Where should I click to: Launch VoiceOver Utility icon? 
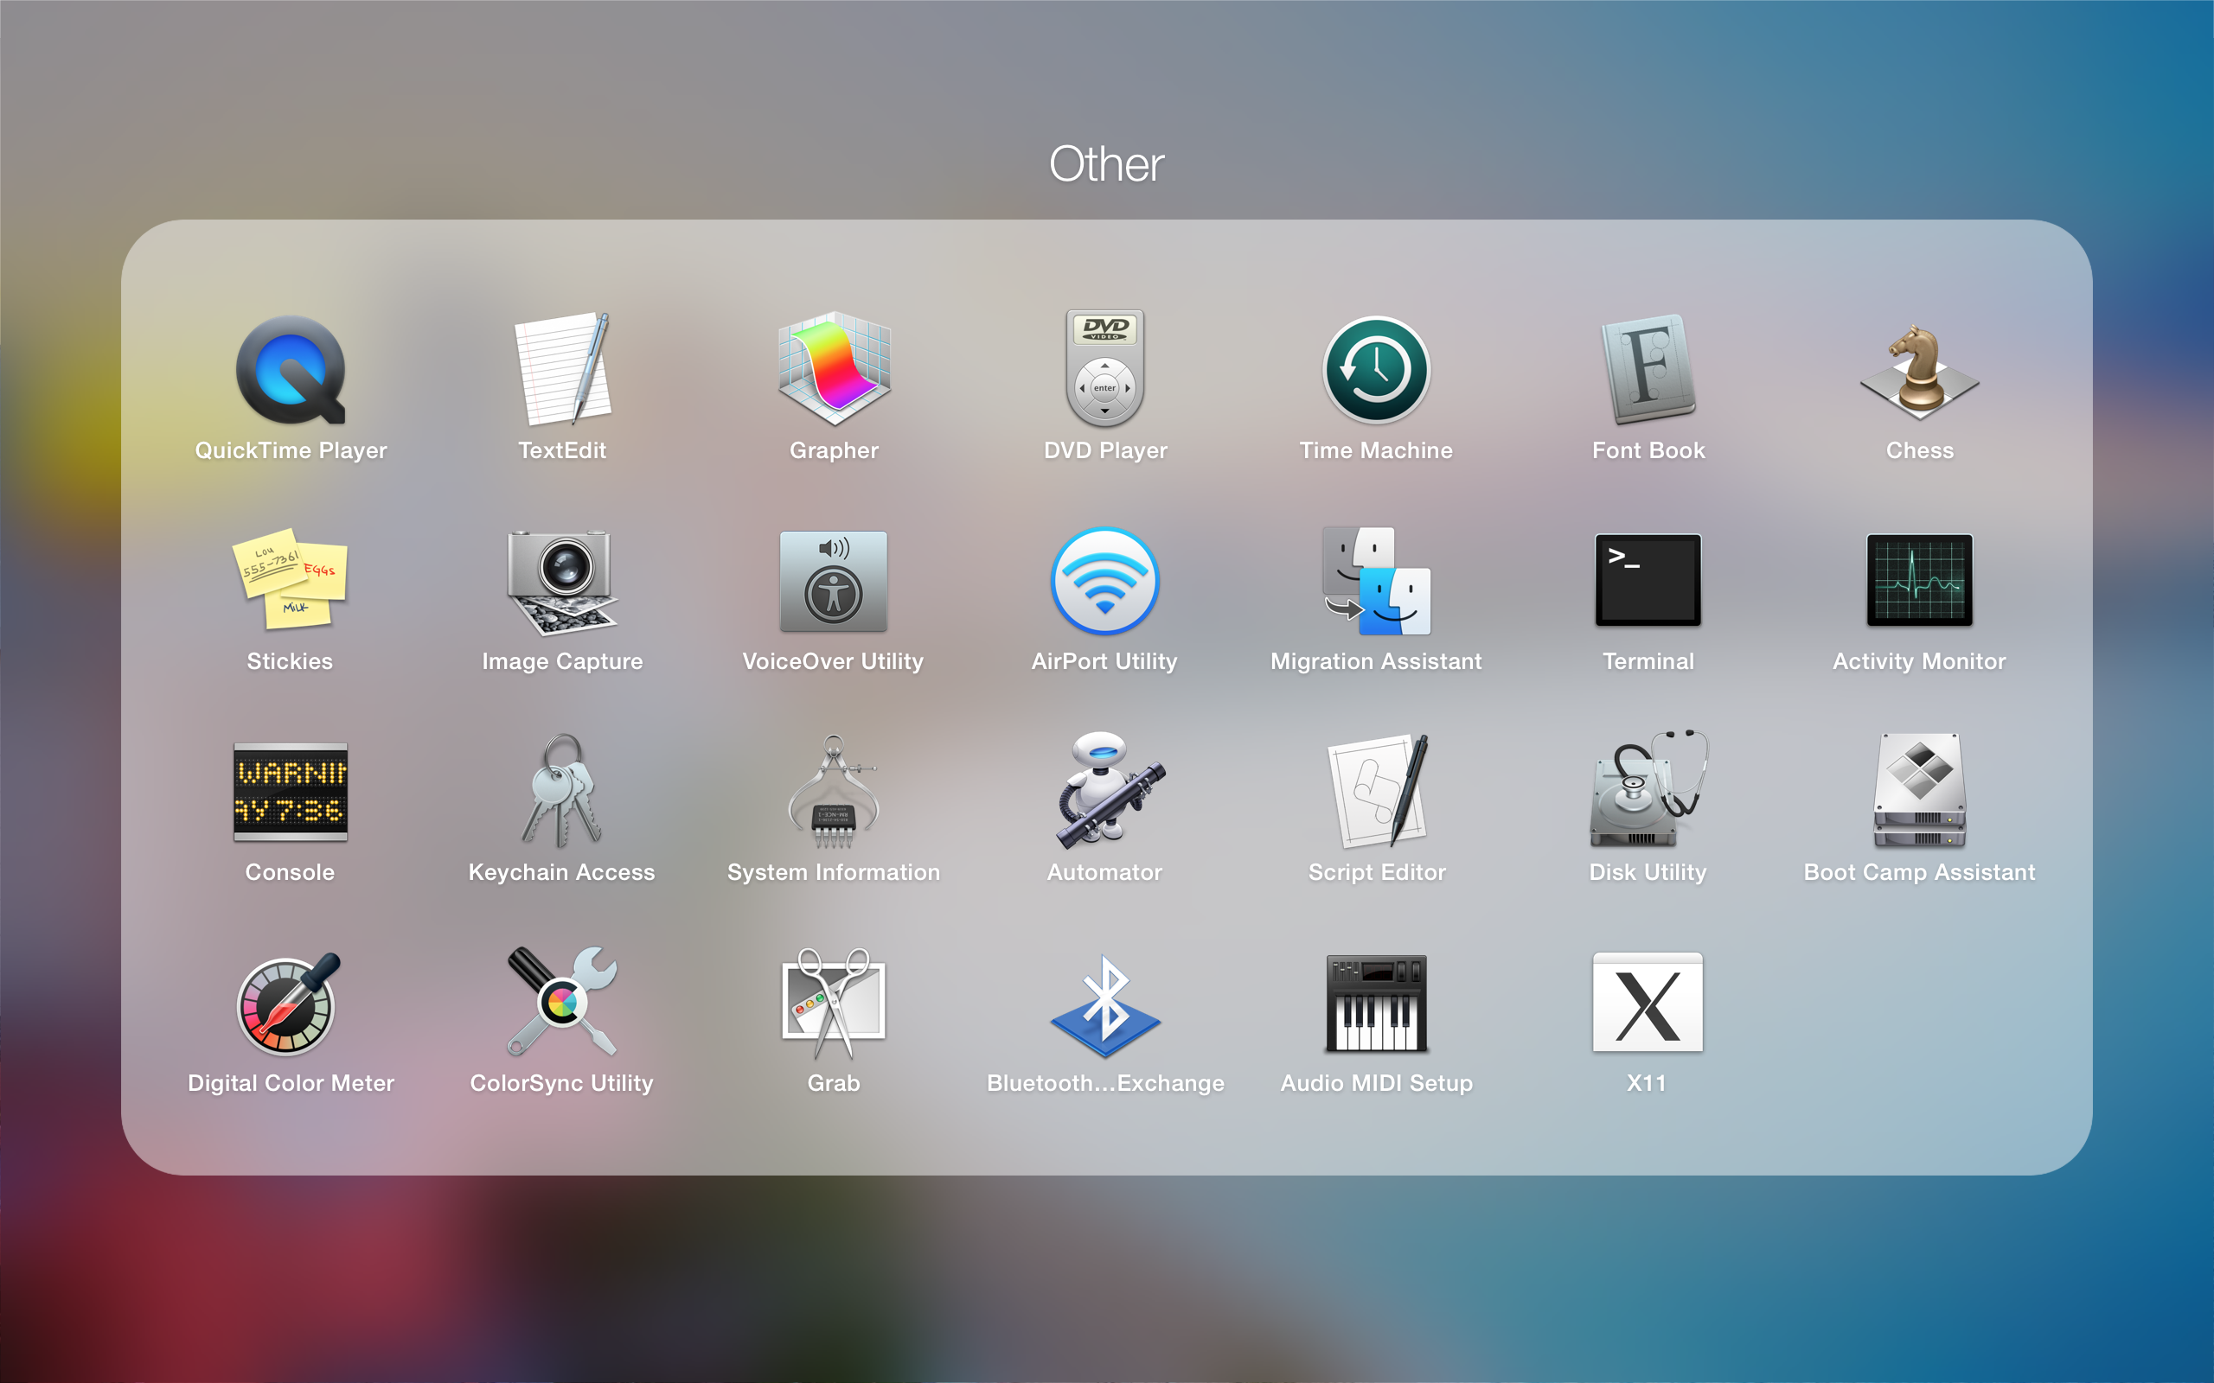coord(834,582)
